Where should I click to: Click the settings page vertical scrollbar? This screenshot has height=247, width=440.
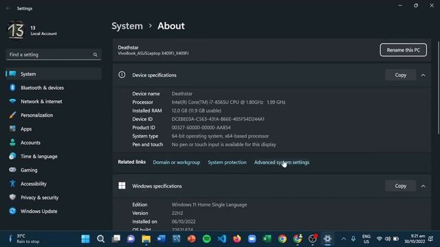tap(438, 88)
